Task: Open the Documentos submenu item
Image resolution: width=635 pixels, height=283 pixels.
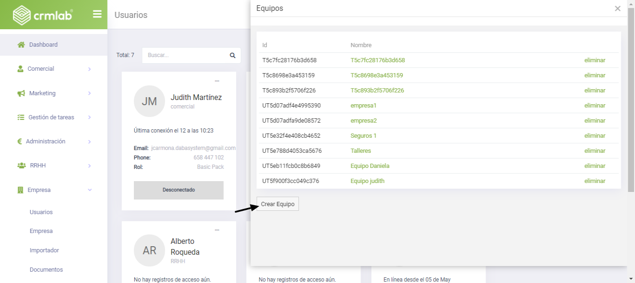Action: point(46,270)
